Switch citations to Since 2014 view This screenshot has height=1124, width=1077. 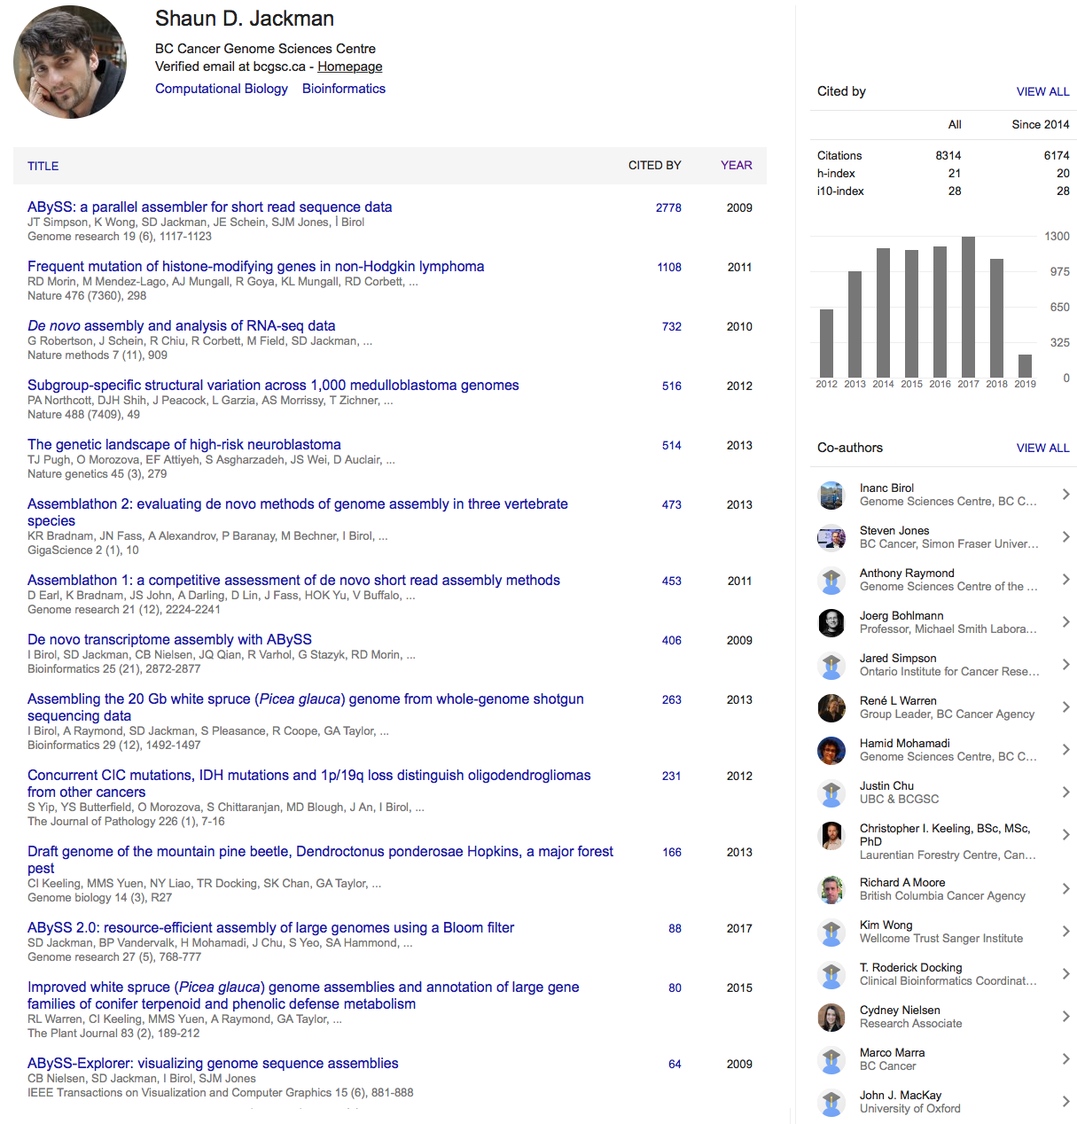tap(1040, 124)
